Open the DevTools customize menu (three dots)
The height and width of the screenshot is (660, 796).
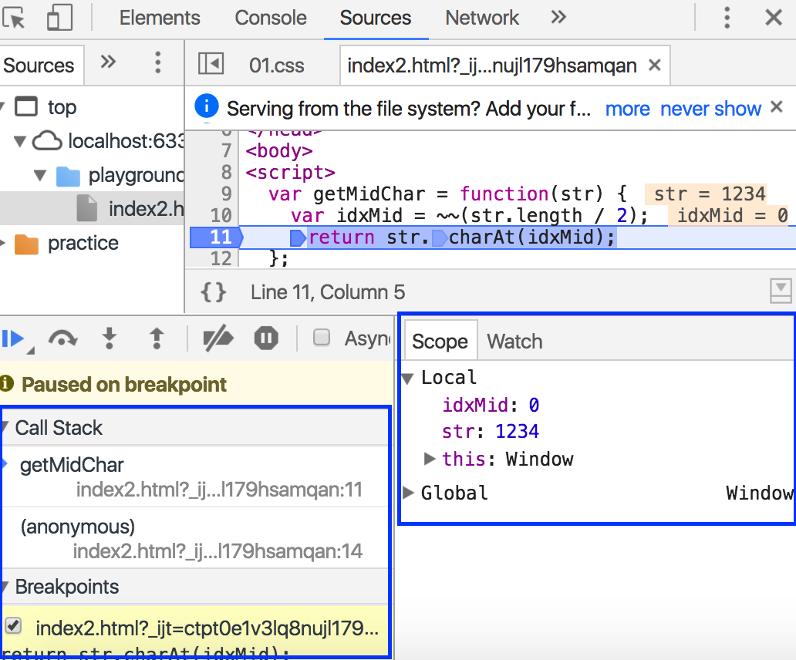[x=727, y=18]
